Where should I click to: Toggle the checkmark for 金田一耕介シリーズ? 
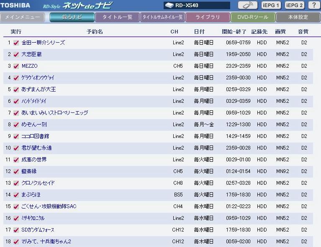tap(16, 43)
